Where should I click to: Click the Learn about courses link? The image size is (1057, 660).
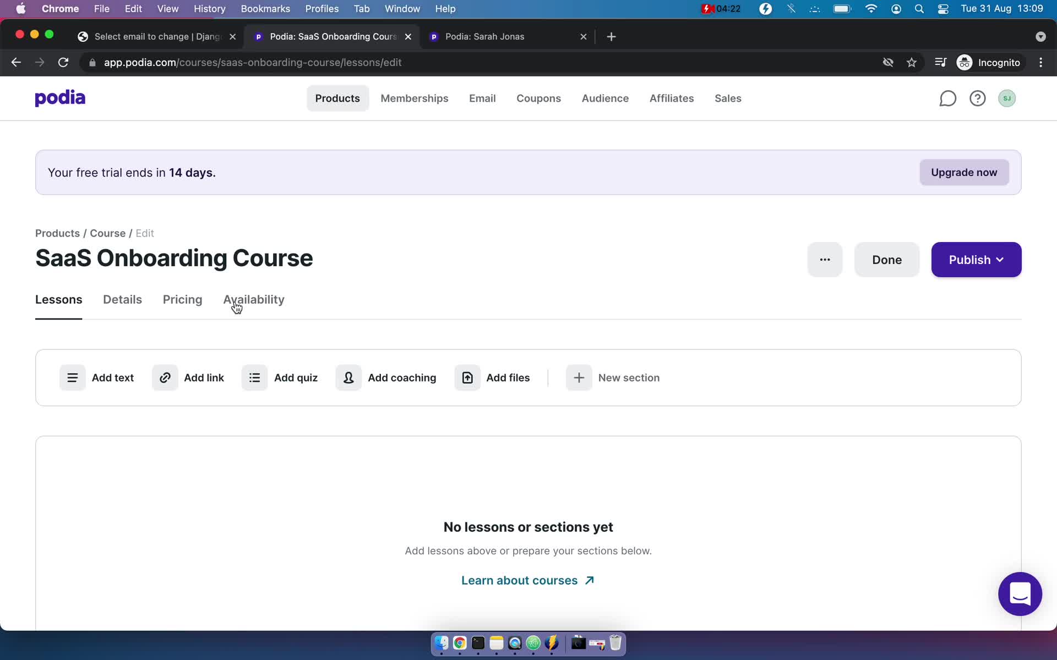(529, 579)
